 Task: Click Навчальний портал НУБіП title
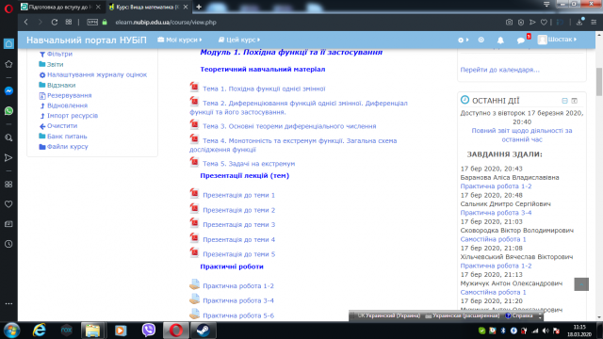86,40
